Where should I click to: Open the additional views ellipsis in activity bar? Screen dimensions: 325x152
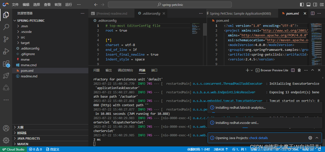(6, 100)
